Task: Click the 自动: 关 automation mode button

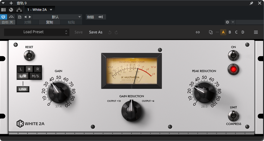Action: (7, 22)
